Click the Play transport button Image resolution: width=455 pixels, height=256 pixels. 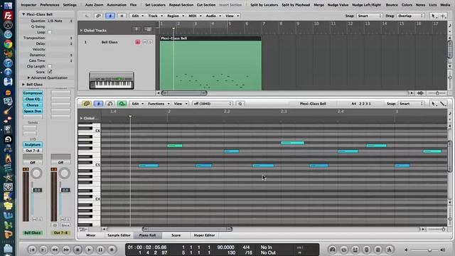click(89, 250)
